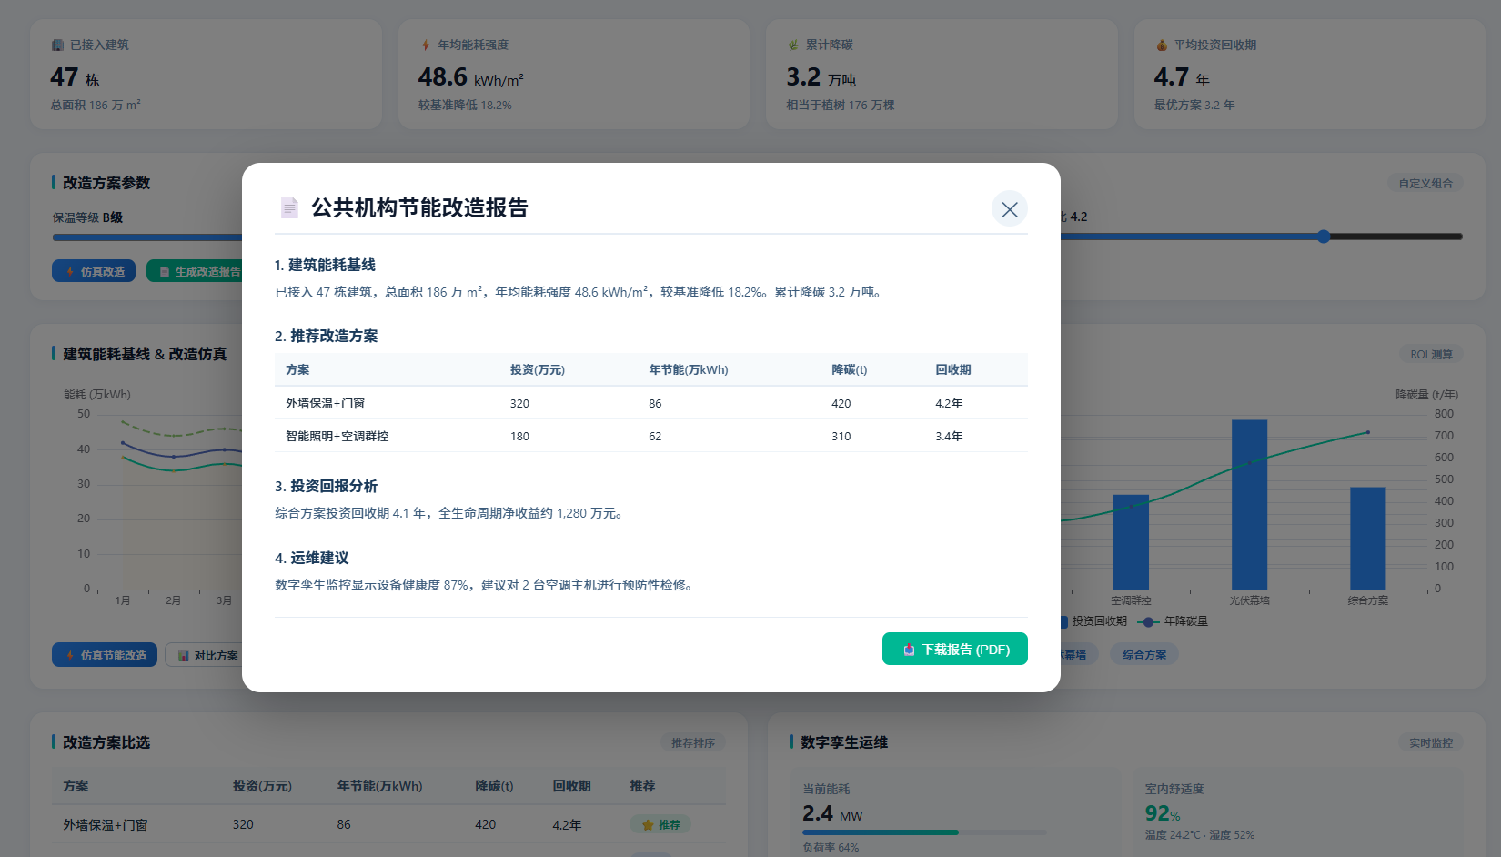Click the 保温等级 slider track
The image size is (1501, 857).
147,237
